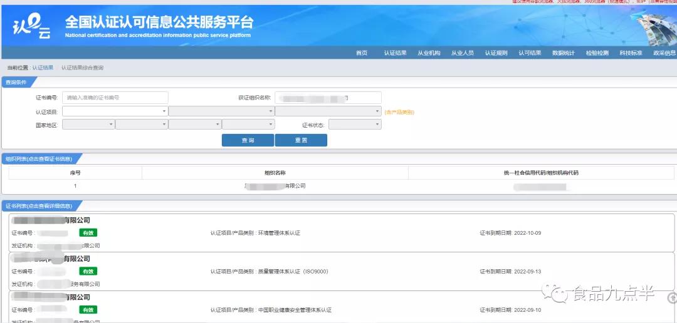
Task: Focus the 获证组织名称 input field
Action: coord(328,98)
